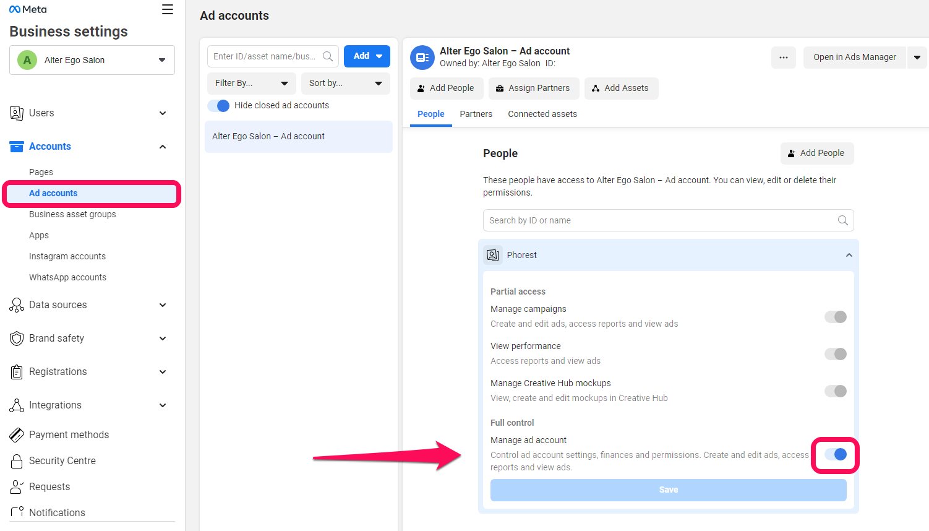Click the Alter Ego Salon avatar icon
The height and width of the screenshot is (531, 929).
point(27,60)
